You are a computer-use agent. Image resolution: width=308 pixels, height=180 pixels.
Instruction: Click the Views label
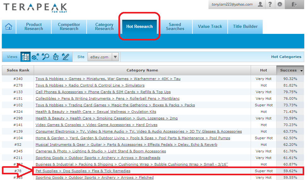[12, 57]
